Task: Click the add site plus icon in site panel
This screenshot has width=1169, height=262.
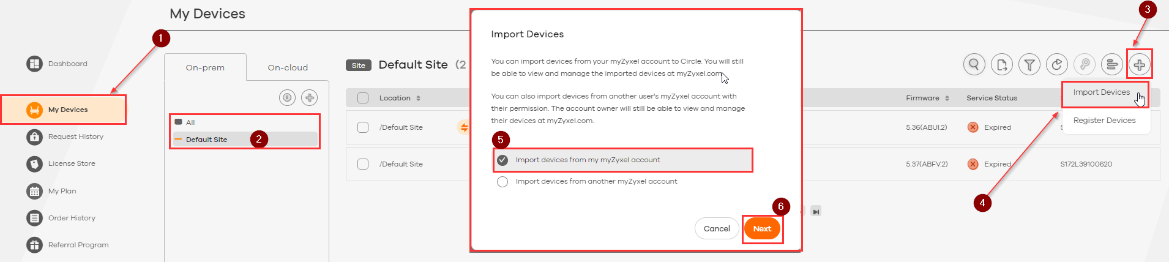Action: (x=310, y=98)
